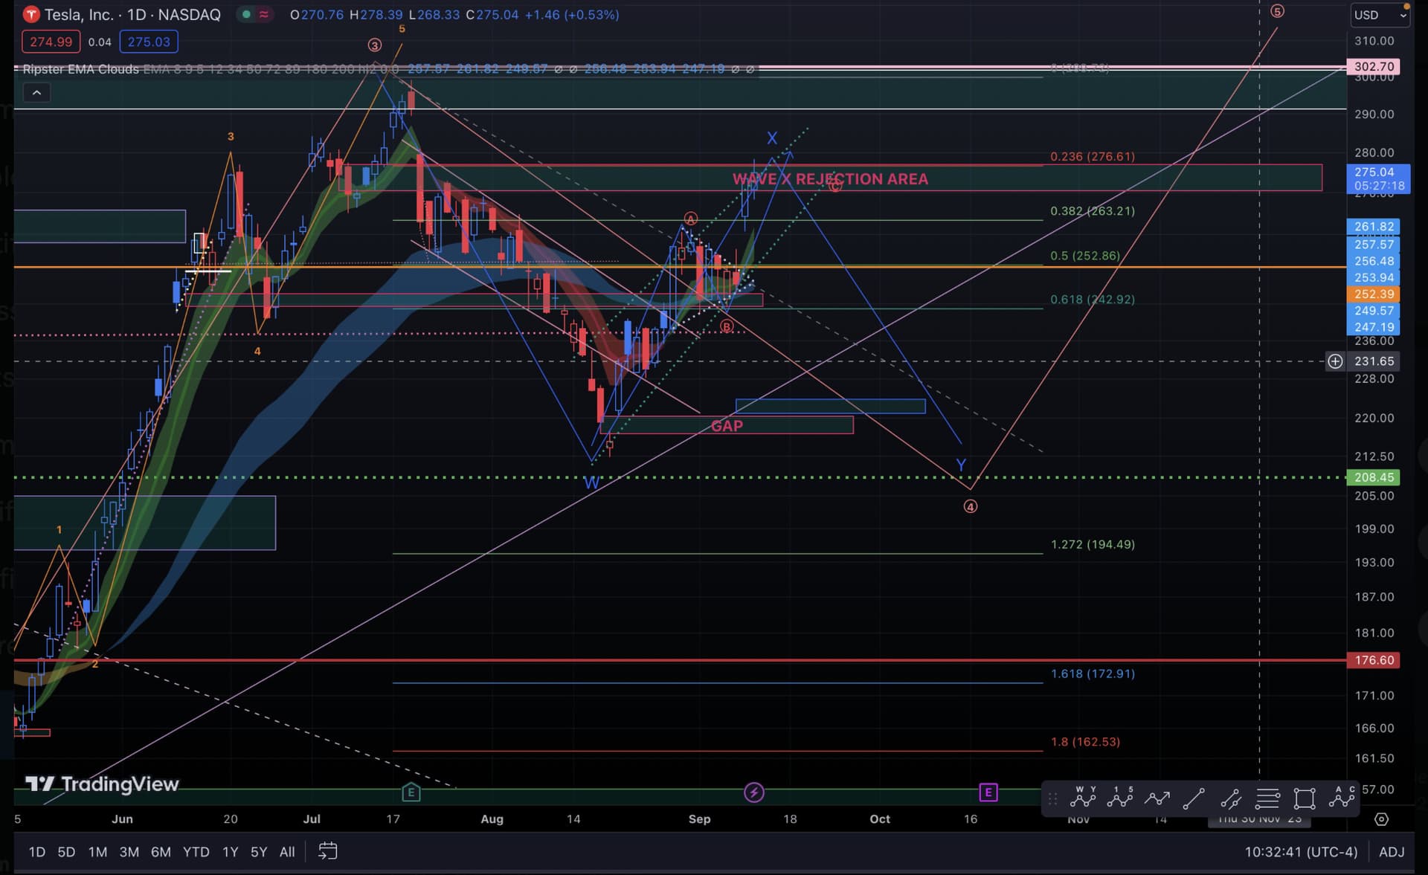Image resolution: width=1428 pixels, height=875 pixels.
Task: Select the ABC correction wave tool
Action: pyautogui.click(x=1342, y=798)
